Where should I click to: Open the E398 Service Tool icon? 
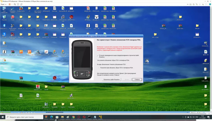point(63,17)
